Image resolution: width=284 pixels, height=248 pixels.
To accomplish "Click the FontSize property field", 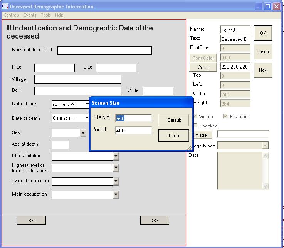I will pyautogui.click(x=235, y=48).
